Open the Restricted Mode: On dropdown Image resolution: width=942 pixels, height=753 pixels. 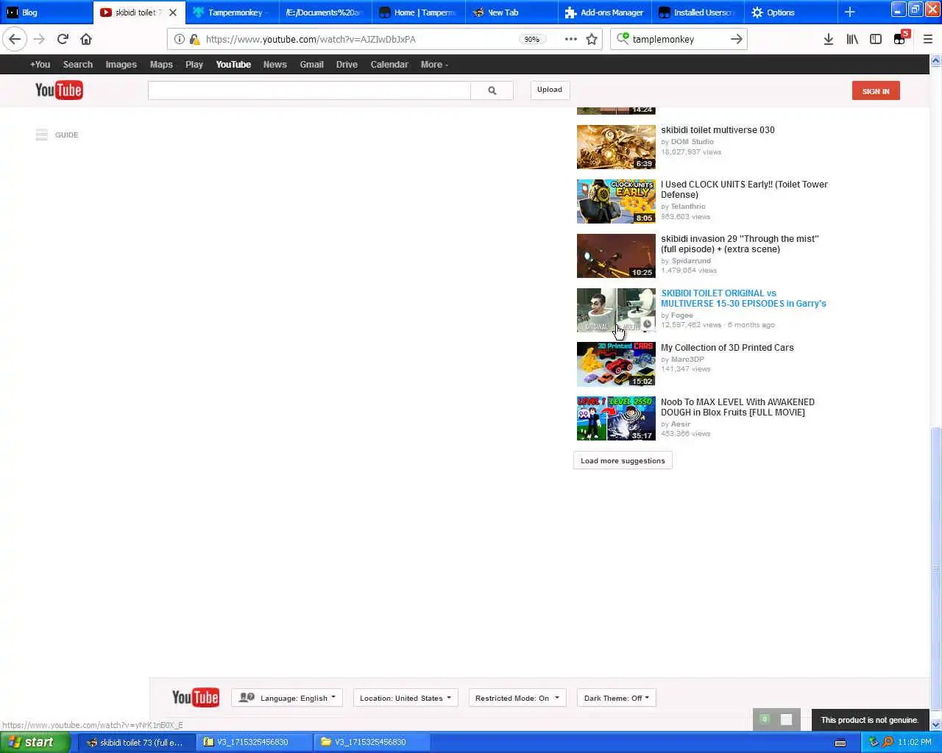(517, 698)
